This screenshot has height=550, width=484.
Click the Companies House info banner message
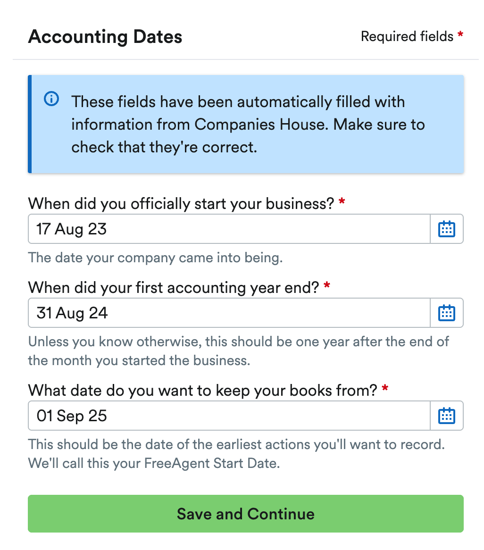[248, 125]
